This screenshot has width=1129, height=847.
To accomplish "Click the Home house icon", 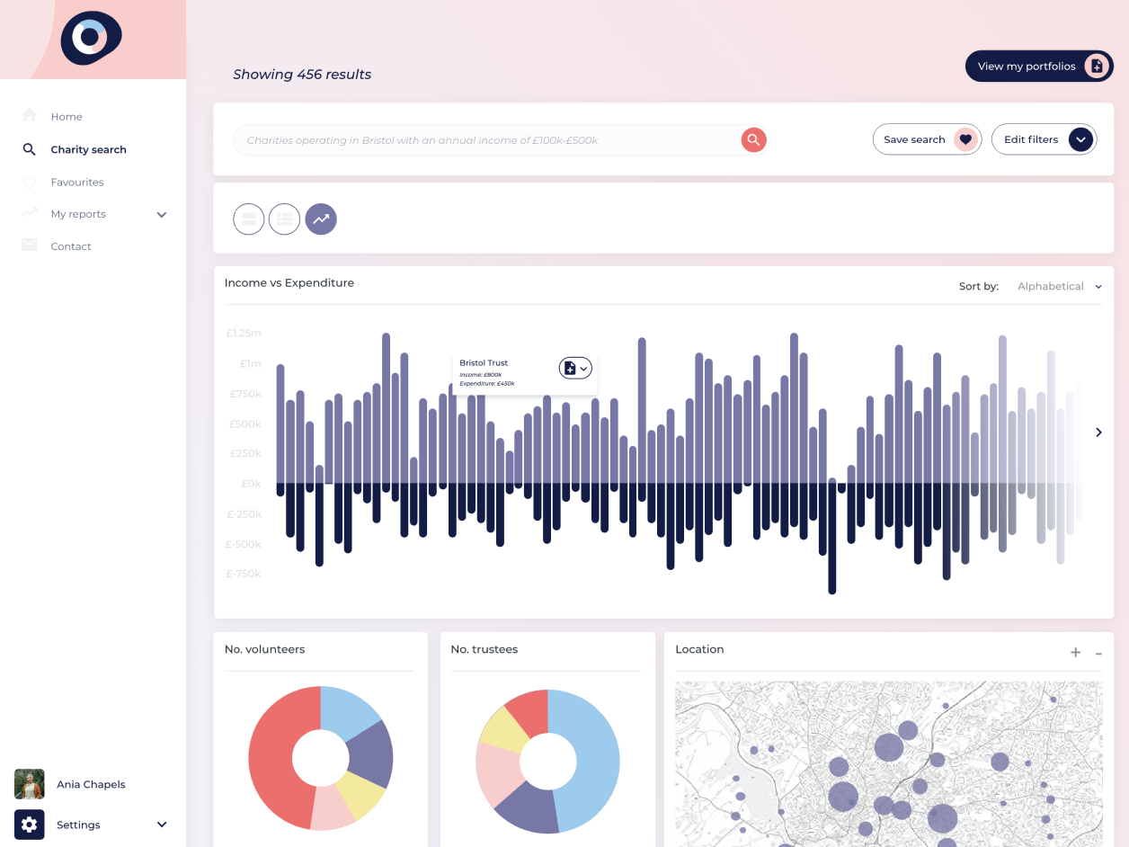I will (30, 115).
